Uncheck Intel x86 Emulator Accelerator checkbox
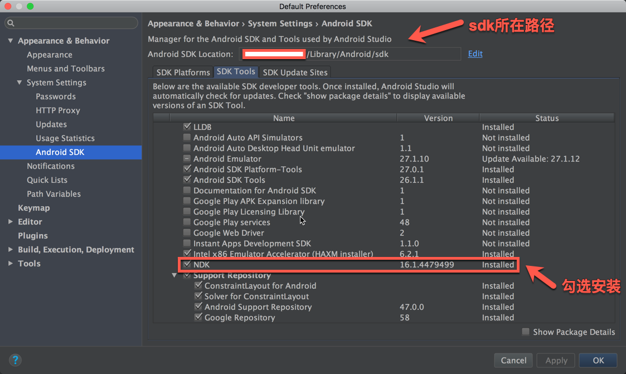The height and width of the screenshot is (374, 626). coord(187,254)
